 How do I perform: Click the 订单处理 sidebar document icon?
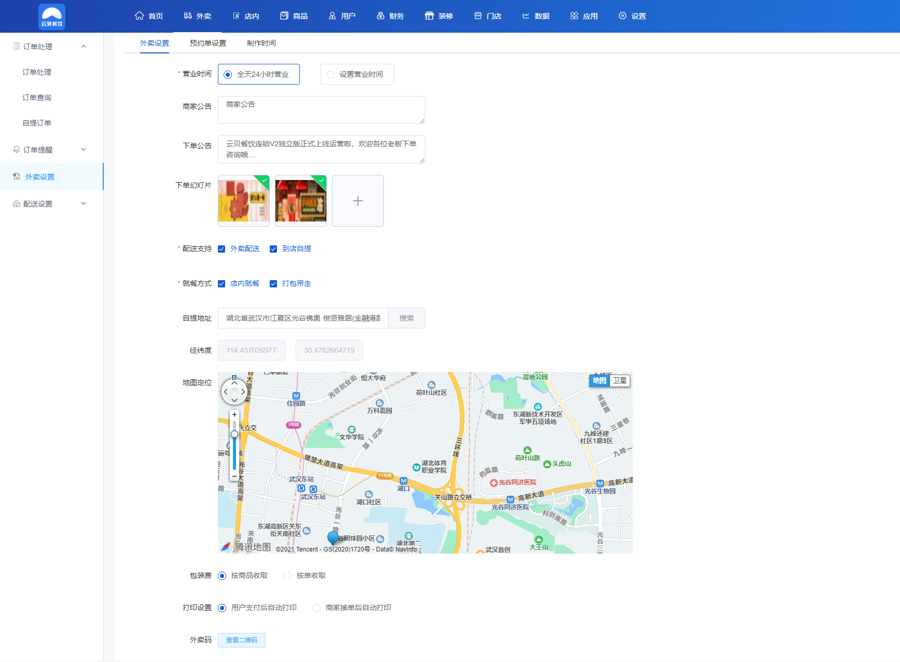[x=17, y=47]
